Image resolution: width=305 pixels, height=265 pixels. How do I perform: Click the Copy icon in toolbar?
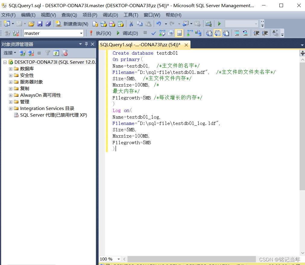click(x=140, y=24)
